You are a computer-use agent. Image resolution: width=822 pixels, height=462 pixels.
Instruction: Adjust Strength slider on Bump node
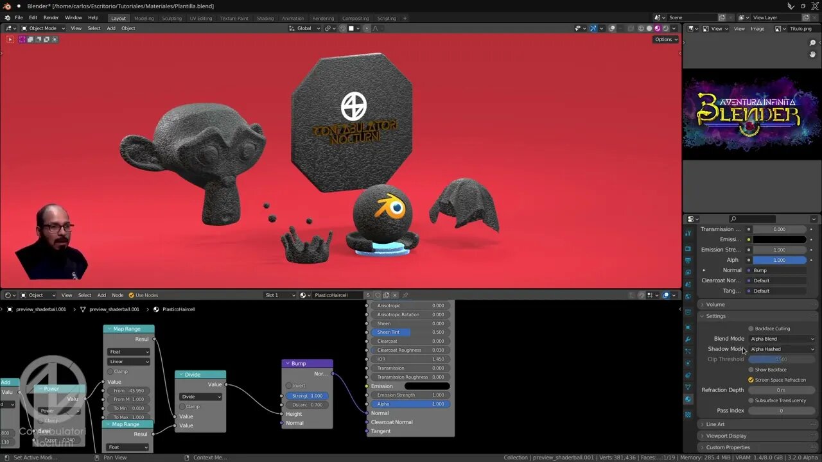(x=306, y=396)
